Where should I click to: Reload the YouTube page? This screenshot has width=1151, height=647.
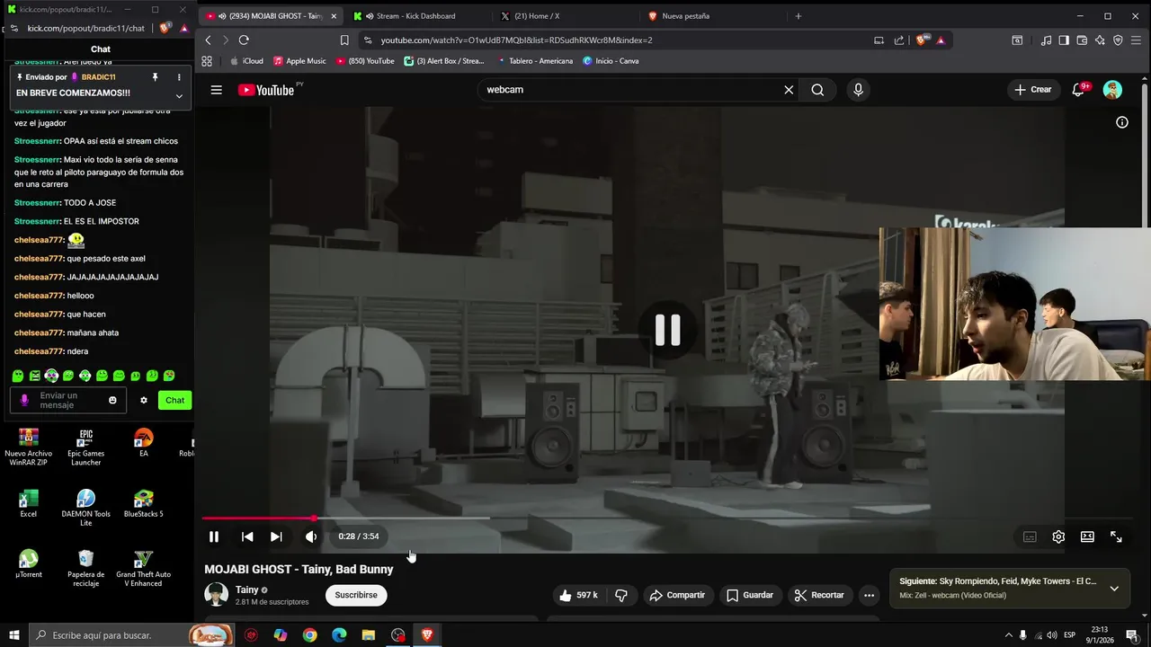click(244, 40)
